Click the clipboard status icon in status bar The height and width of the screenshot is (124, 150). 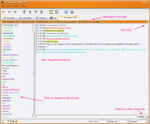point(8,121)
